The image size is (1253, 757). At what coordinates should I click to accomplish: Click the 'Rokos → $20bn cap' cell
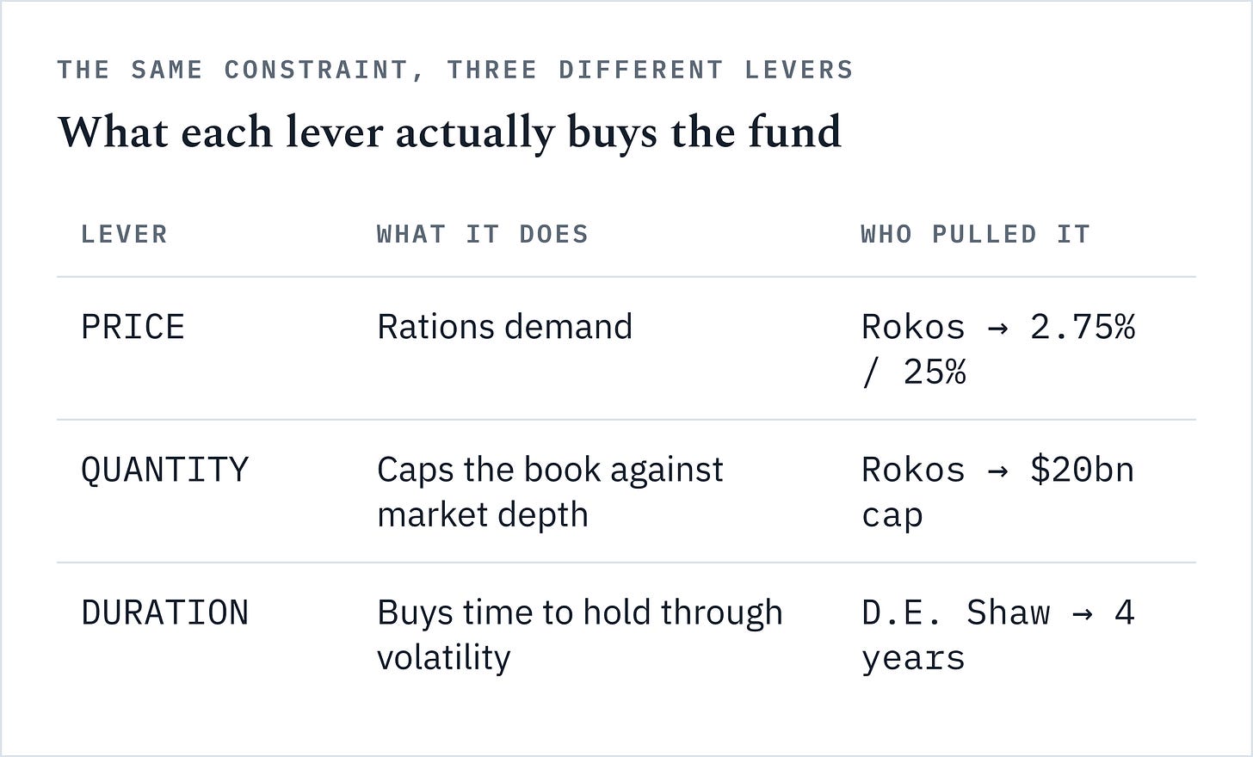[998, 492]
